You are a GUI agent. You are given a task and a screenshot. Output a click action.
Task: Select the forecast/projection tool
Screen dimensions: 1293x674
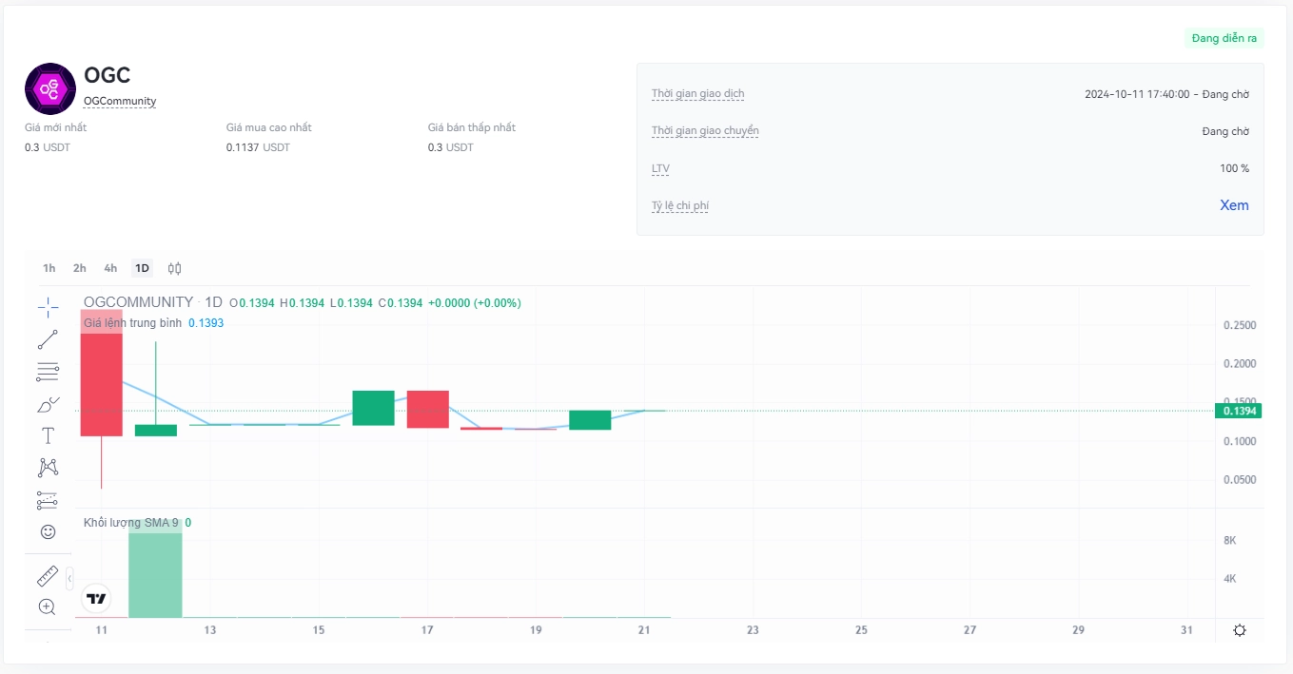tap(48, 499)
